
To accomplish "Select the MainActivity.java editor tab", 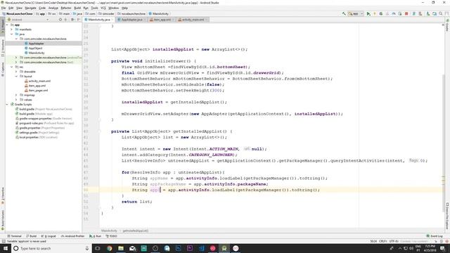I will (x=98, y=20).
